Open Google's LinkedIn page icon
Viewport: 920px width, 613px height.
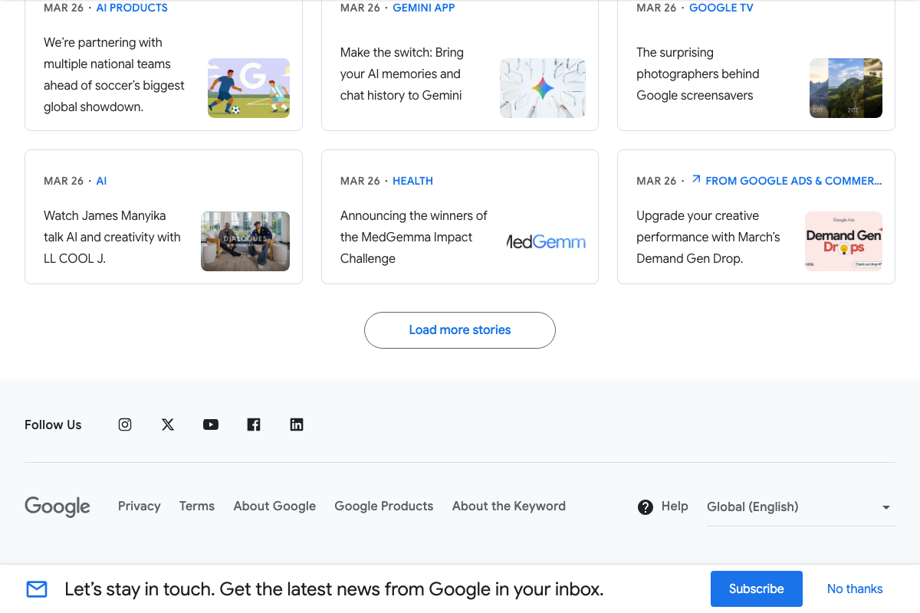pos(297,425)
